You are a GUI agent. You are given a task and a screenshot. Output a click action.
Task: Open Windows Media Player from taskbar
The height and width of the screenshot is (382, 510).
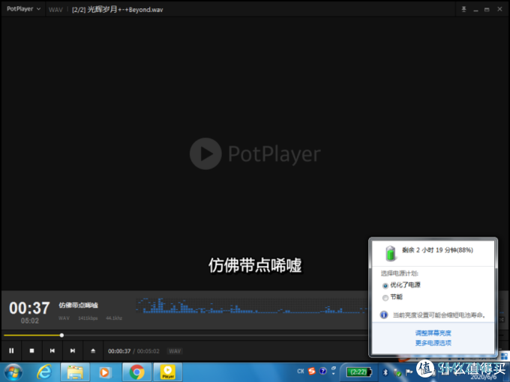point(105,372)
